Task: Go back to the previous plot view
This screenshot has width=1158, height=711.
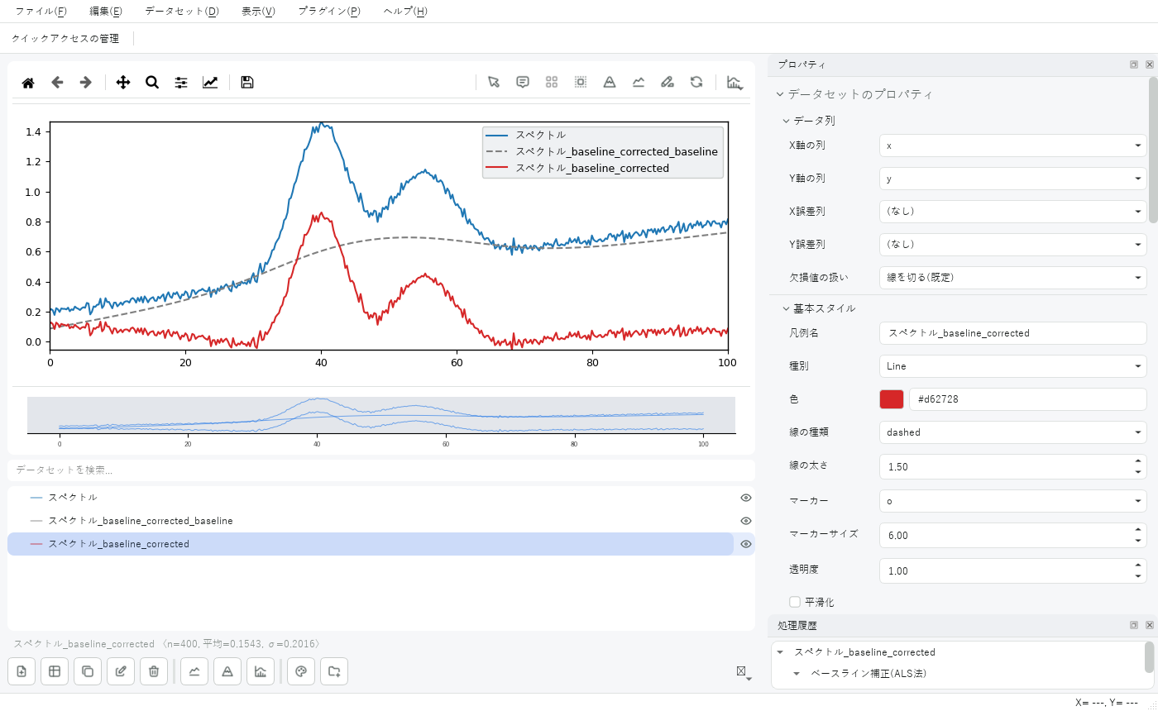Action: (57, 83)
